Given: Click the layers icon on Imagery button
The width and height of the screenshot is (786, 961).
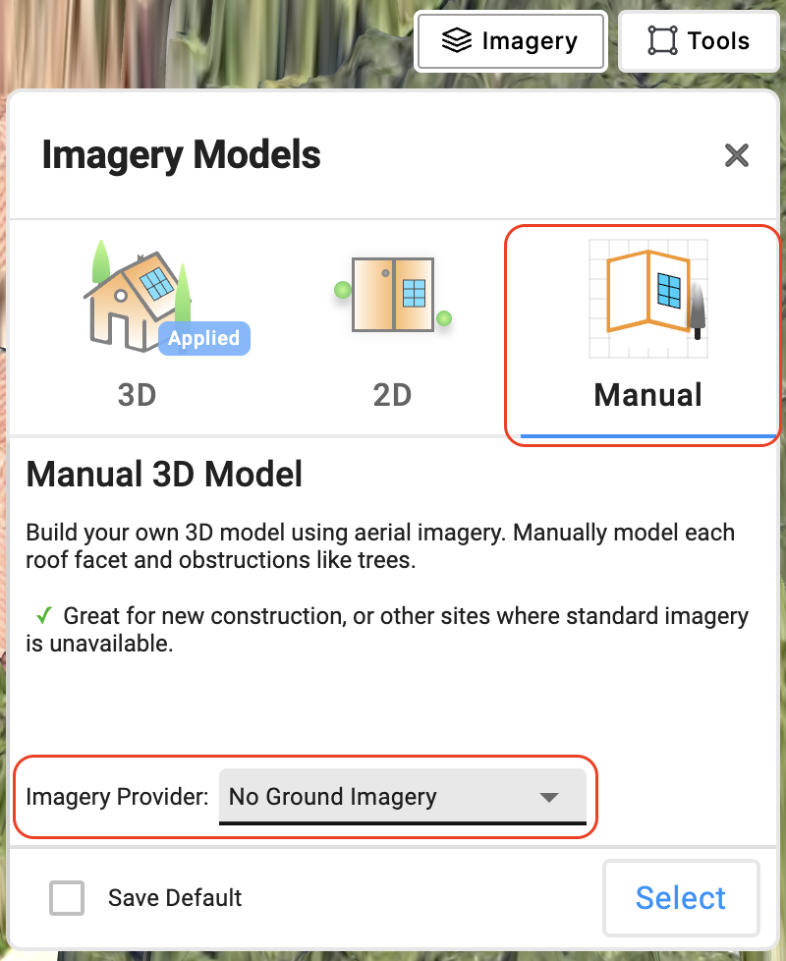Looking at the screenshot, I should coord(456,41).
